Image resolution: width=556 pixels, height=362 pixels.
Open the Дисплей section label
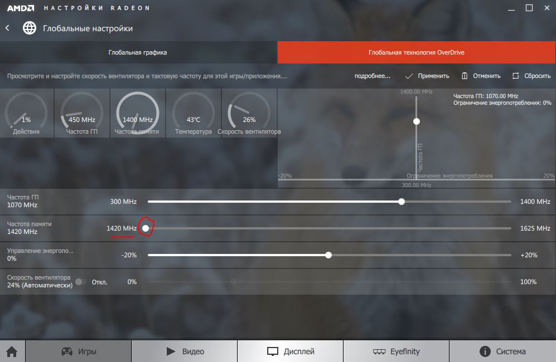pyautogui.click(x=299, y=351)
